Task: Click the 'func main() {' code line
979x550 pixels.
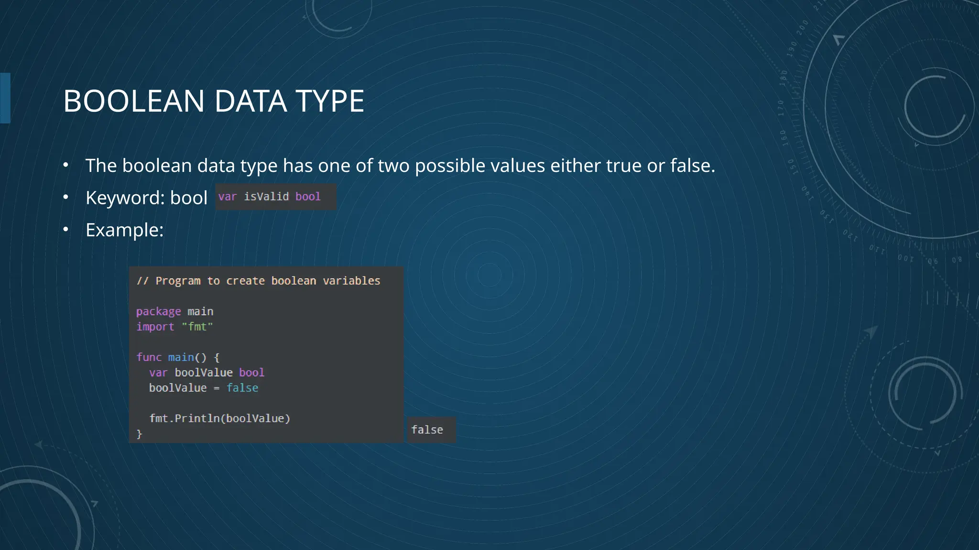Action: [178, 357]
